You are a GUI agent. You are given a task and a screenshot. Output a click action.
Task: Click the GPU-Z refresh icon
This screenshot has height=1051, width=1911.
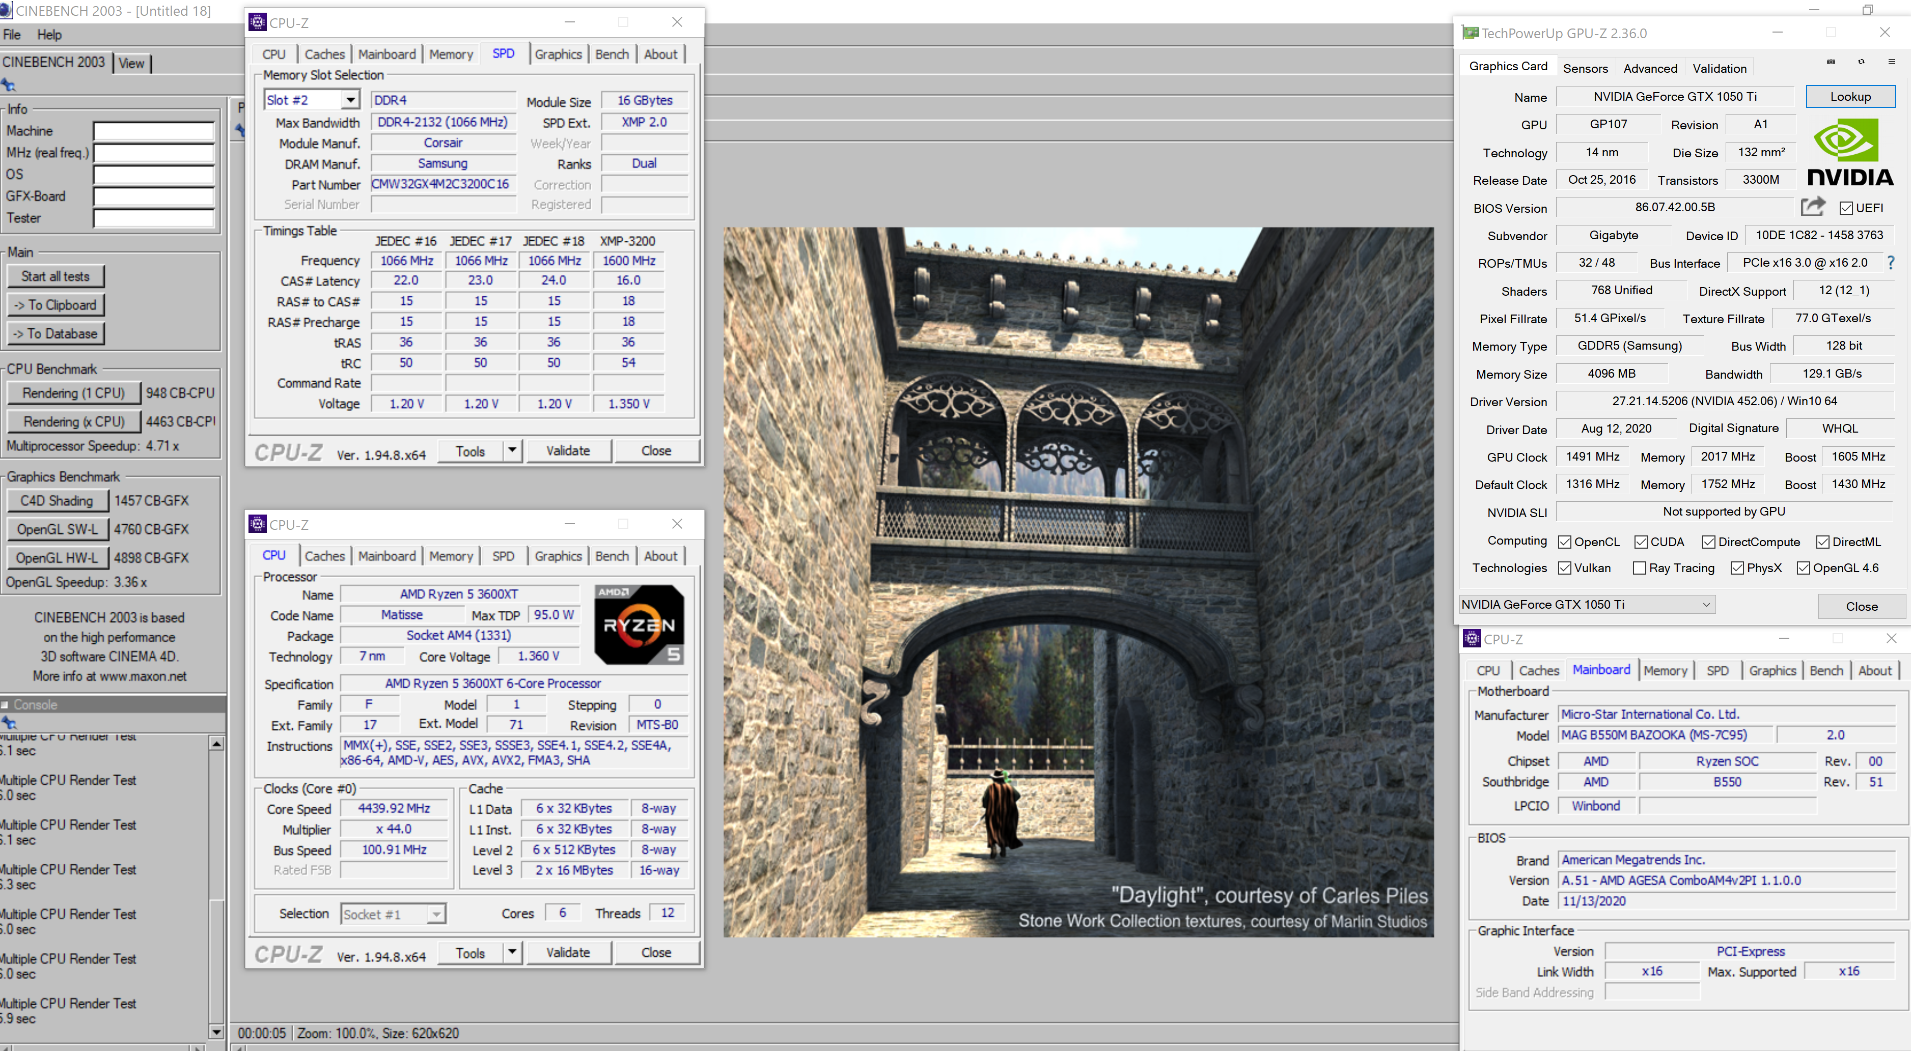tap(1861, 62)
